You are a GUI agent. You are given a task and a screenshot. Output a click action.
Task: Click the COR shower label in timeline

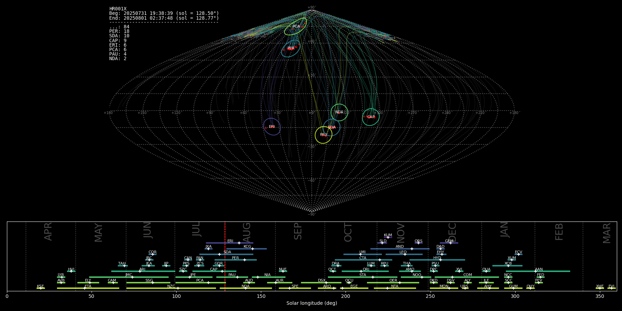pos(152,252)
